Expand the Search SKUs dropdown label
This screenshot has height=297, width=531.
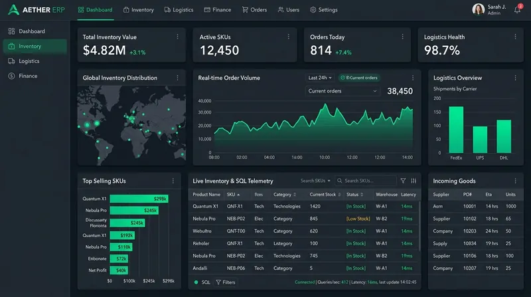[x=315, y=181]
